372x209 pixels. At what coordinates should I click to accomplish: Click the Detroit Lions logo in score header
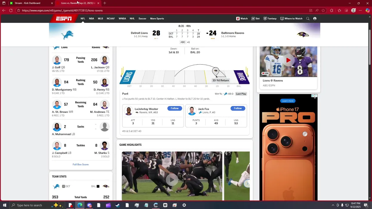coord(68,35)
